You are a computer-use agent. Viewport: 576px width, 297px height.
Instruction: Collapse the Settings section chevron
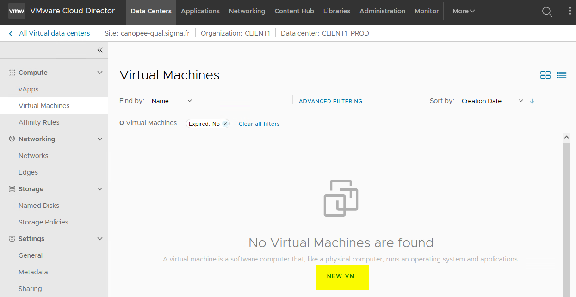(x=100, y=239)
